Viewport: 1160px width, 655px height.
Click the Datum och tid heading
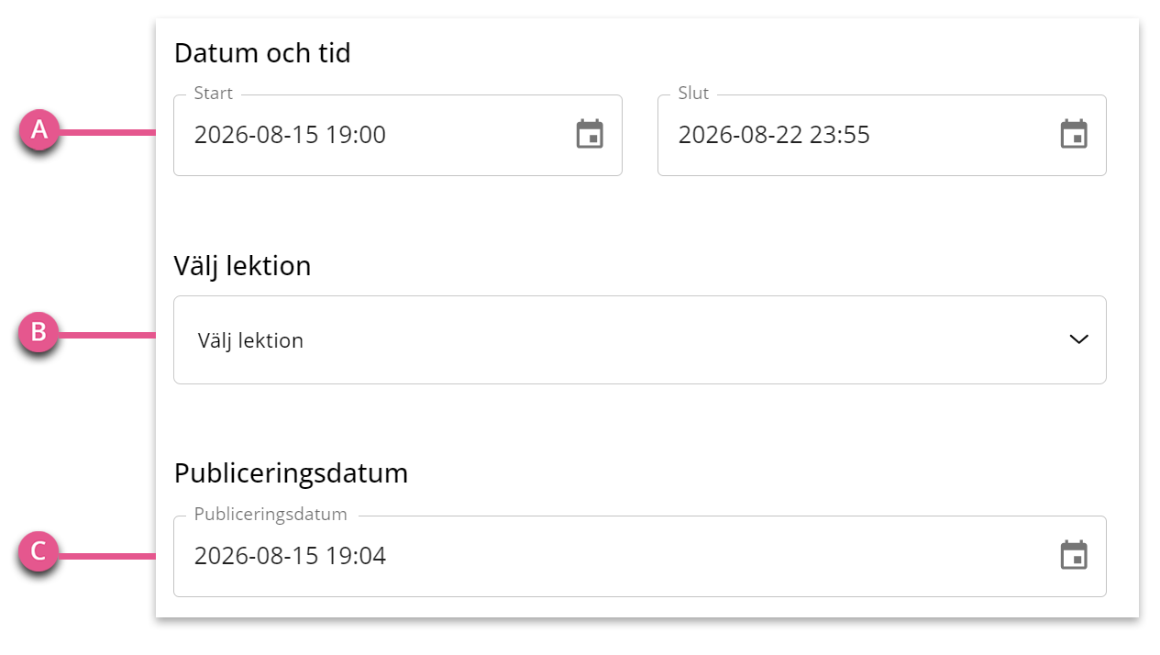coord(262,53)
